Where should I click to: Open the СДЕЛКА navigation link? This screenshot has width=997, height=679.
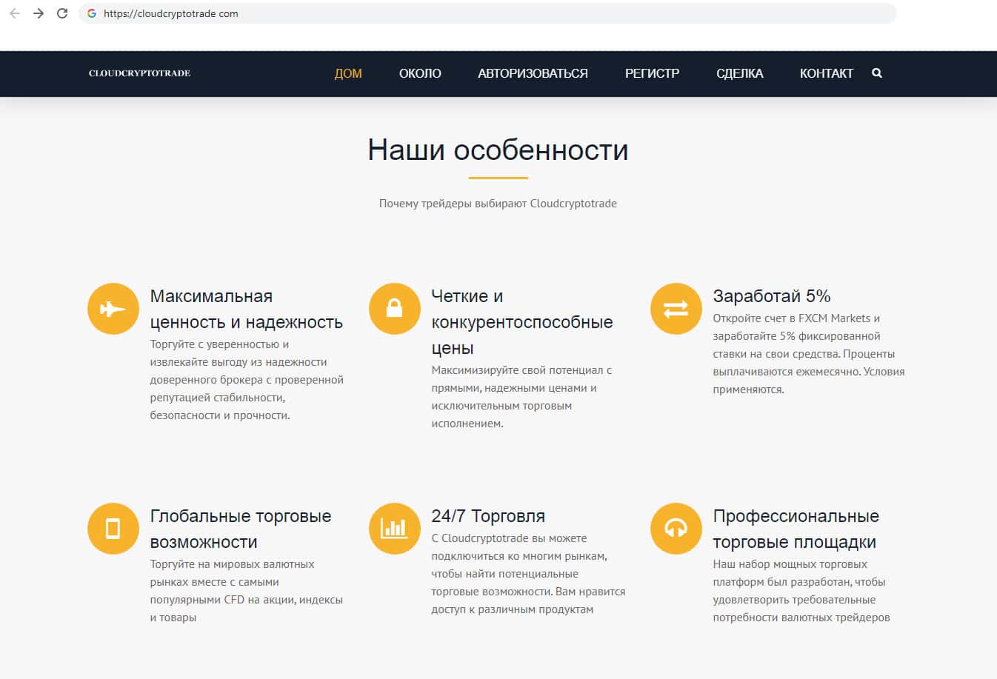pyautogui.click(x=739, y=73)
